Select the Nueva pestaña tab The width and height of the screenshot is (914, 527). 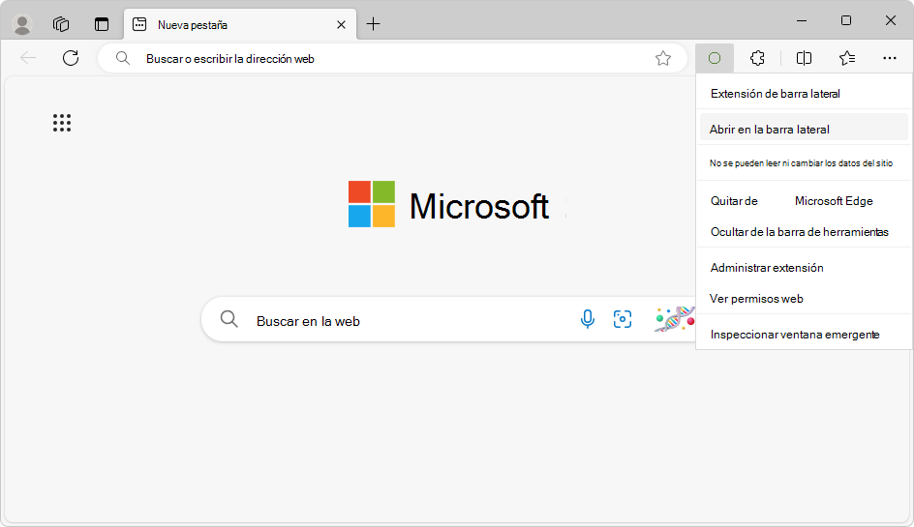(x=239, y=24)
